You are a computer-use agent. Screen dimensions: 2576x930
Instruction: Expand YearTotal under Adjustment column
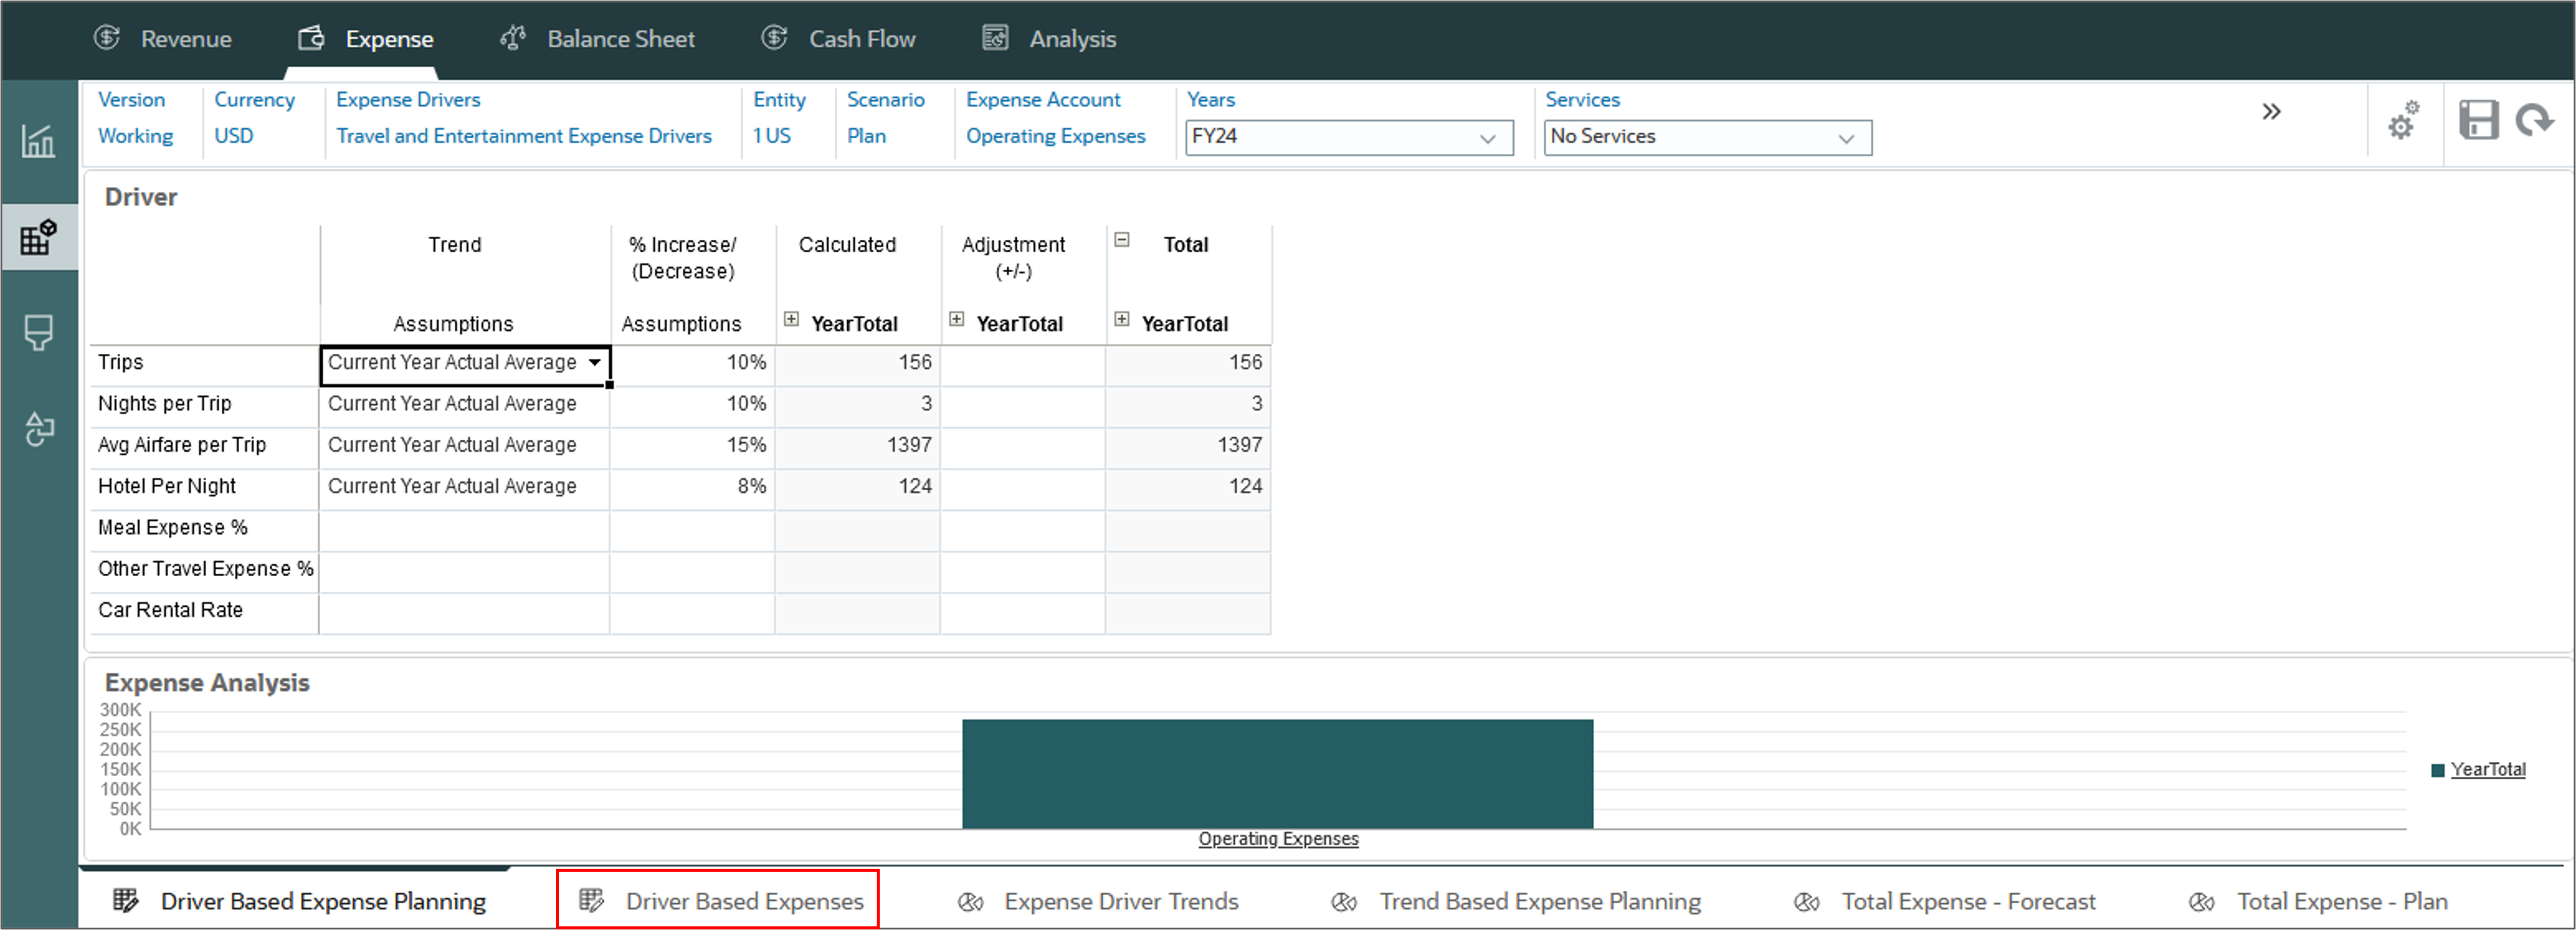tap(956, 319)
